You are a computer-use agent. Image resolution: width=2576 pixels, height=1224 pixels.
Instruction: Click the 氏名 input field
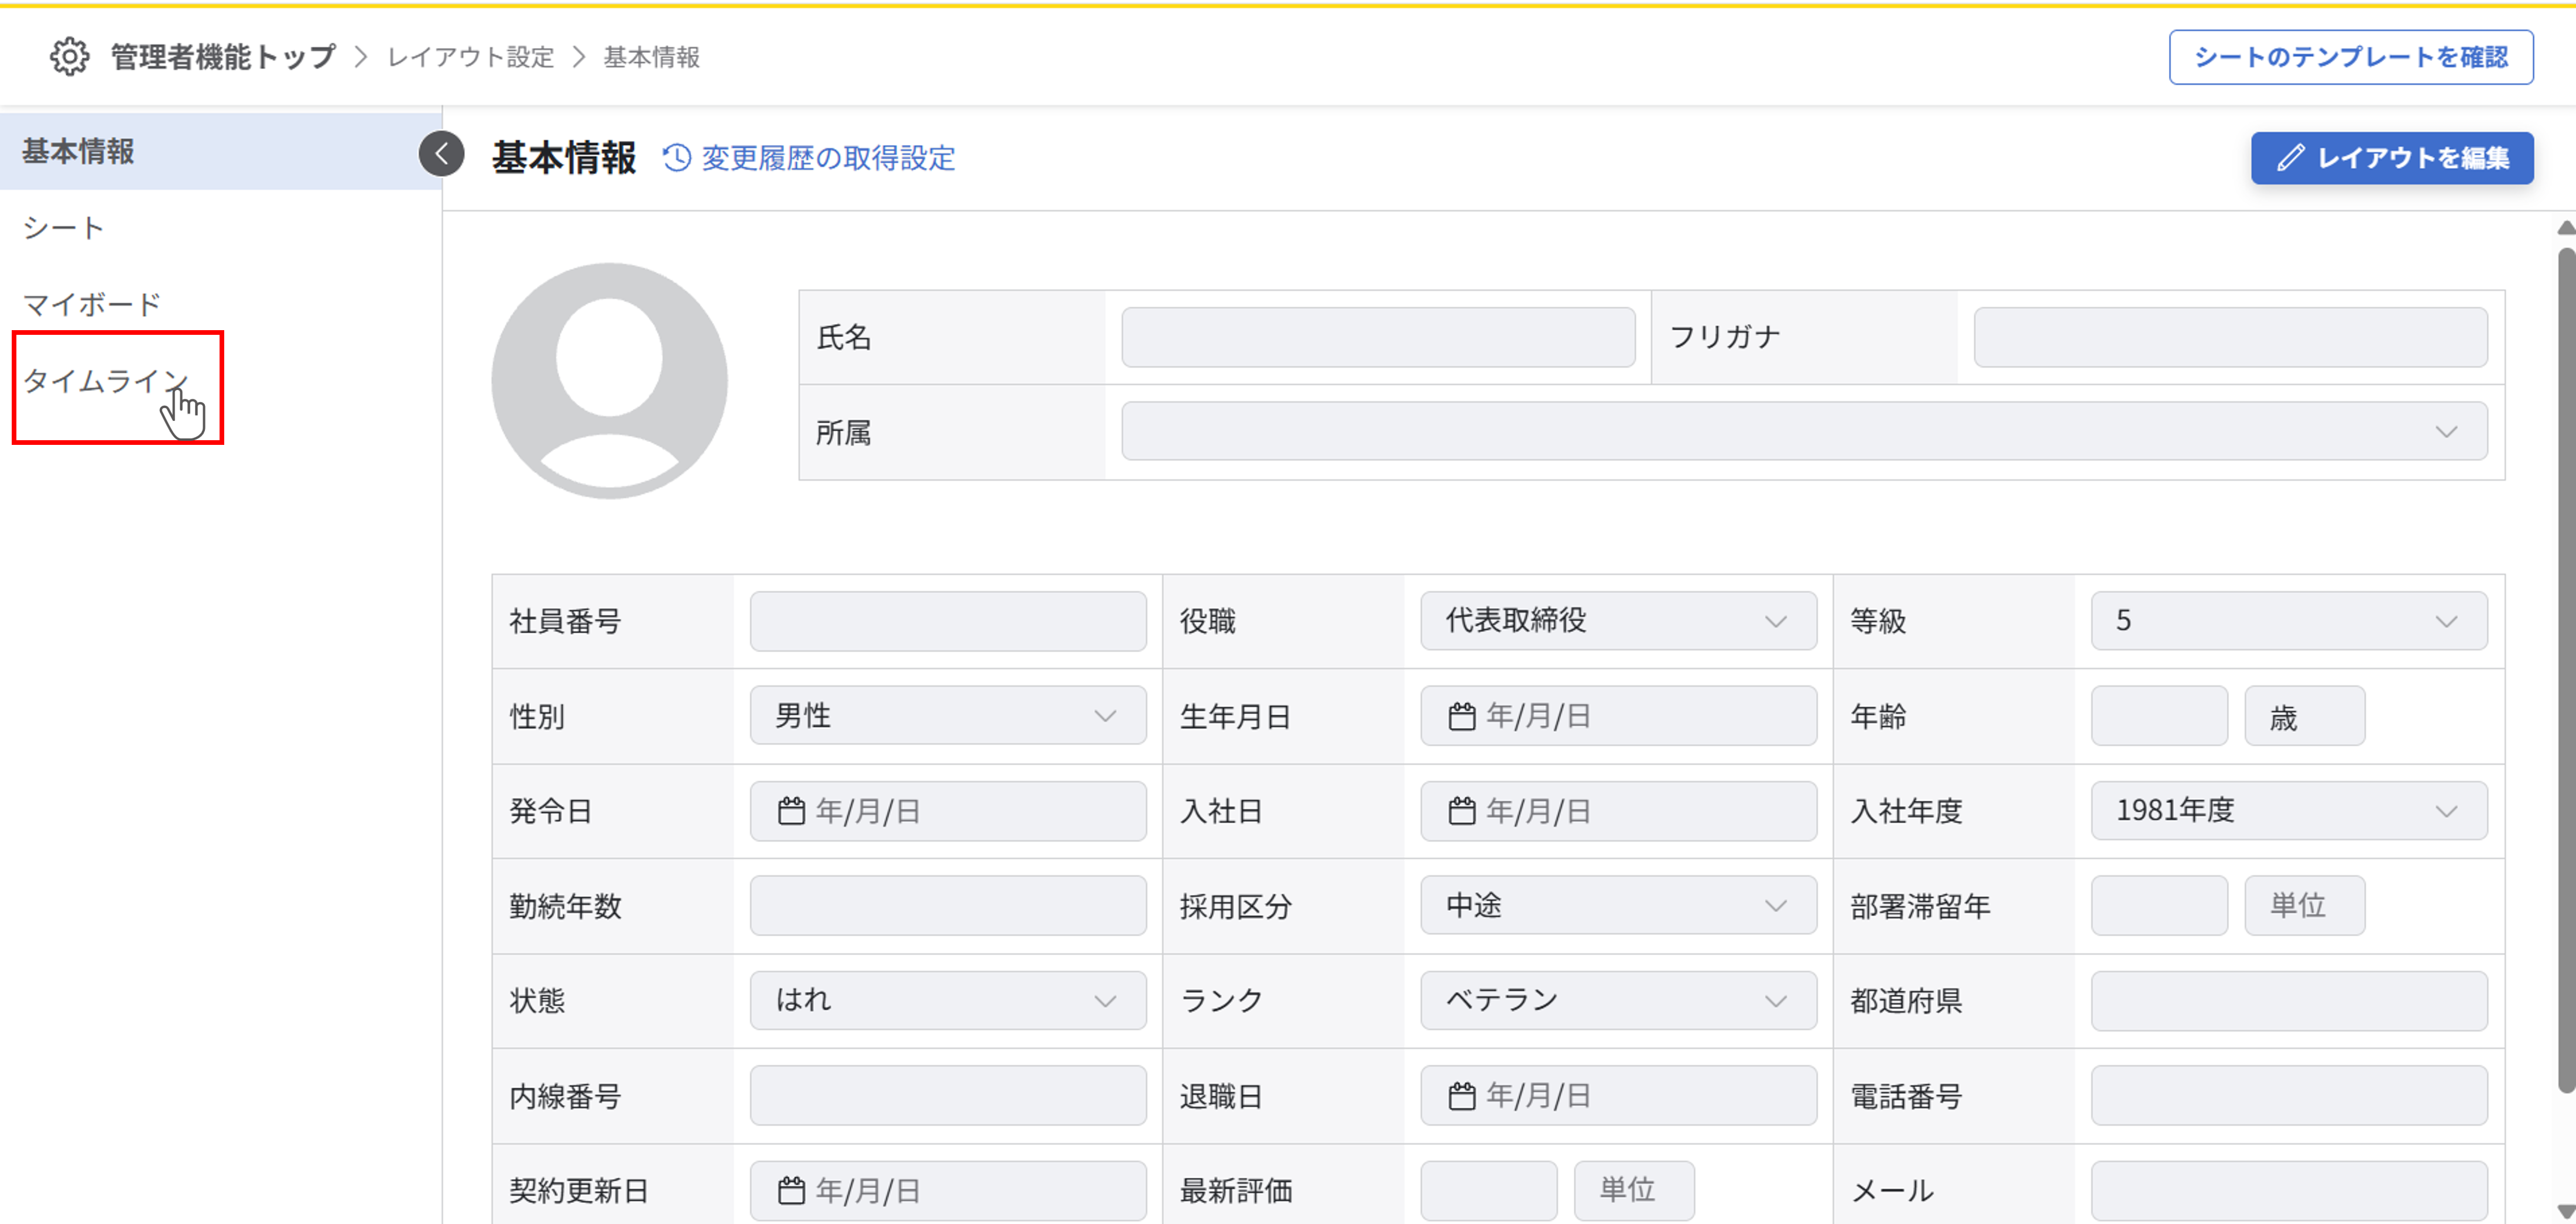pos(1378,337)
